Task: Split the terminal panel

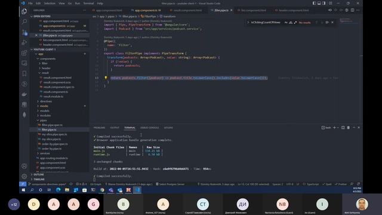Action: tap(343, 127)
